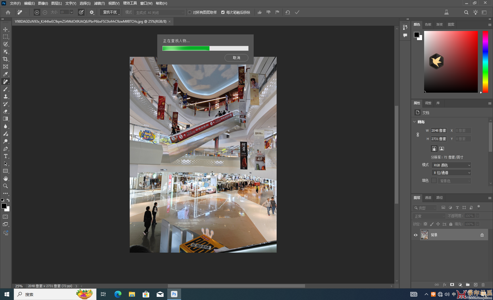Expand status bar info arrow

76,286
